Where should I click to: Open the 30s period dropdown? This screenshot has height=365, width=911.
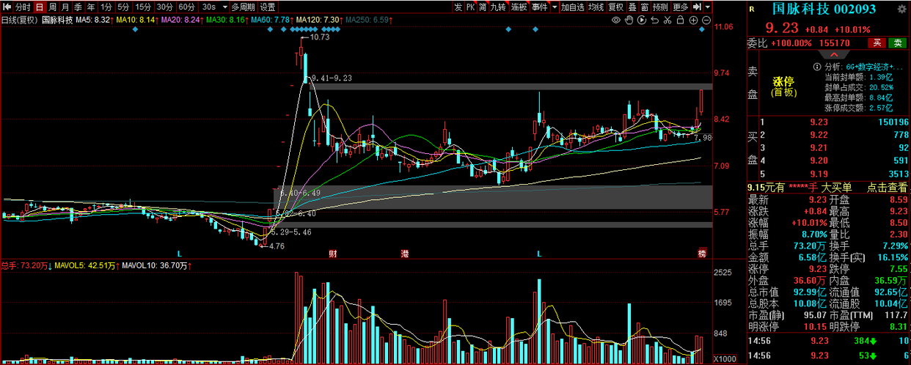pos(209,7)
